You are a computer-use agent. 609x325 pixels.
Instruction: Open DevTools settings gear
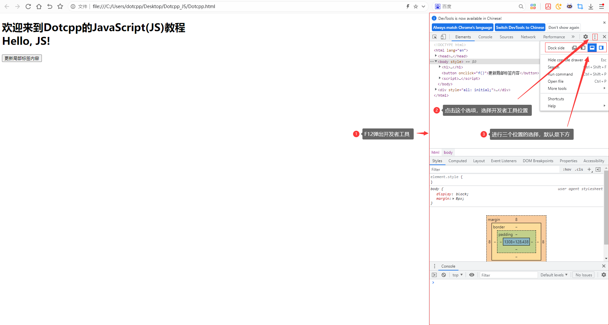[585, 37]
